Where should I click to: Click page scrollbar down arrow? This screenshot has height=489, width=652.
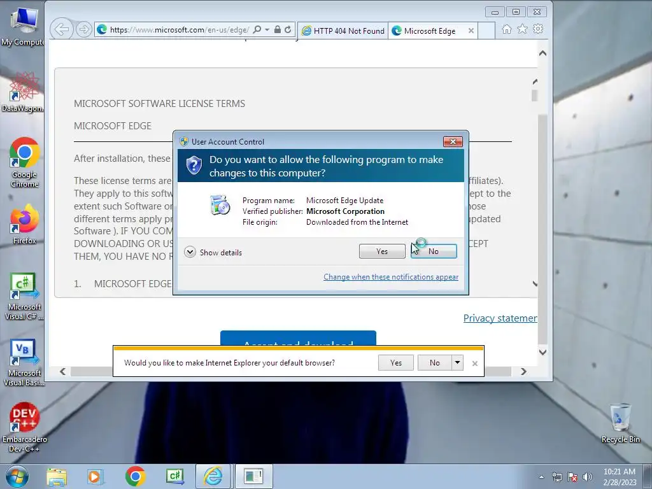(542, 352)
